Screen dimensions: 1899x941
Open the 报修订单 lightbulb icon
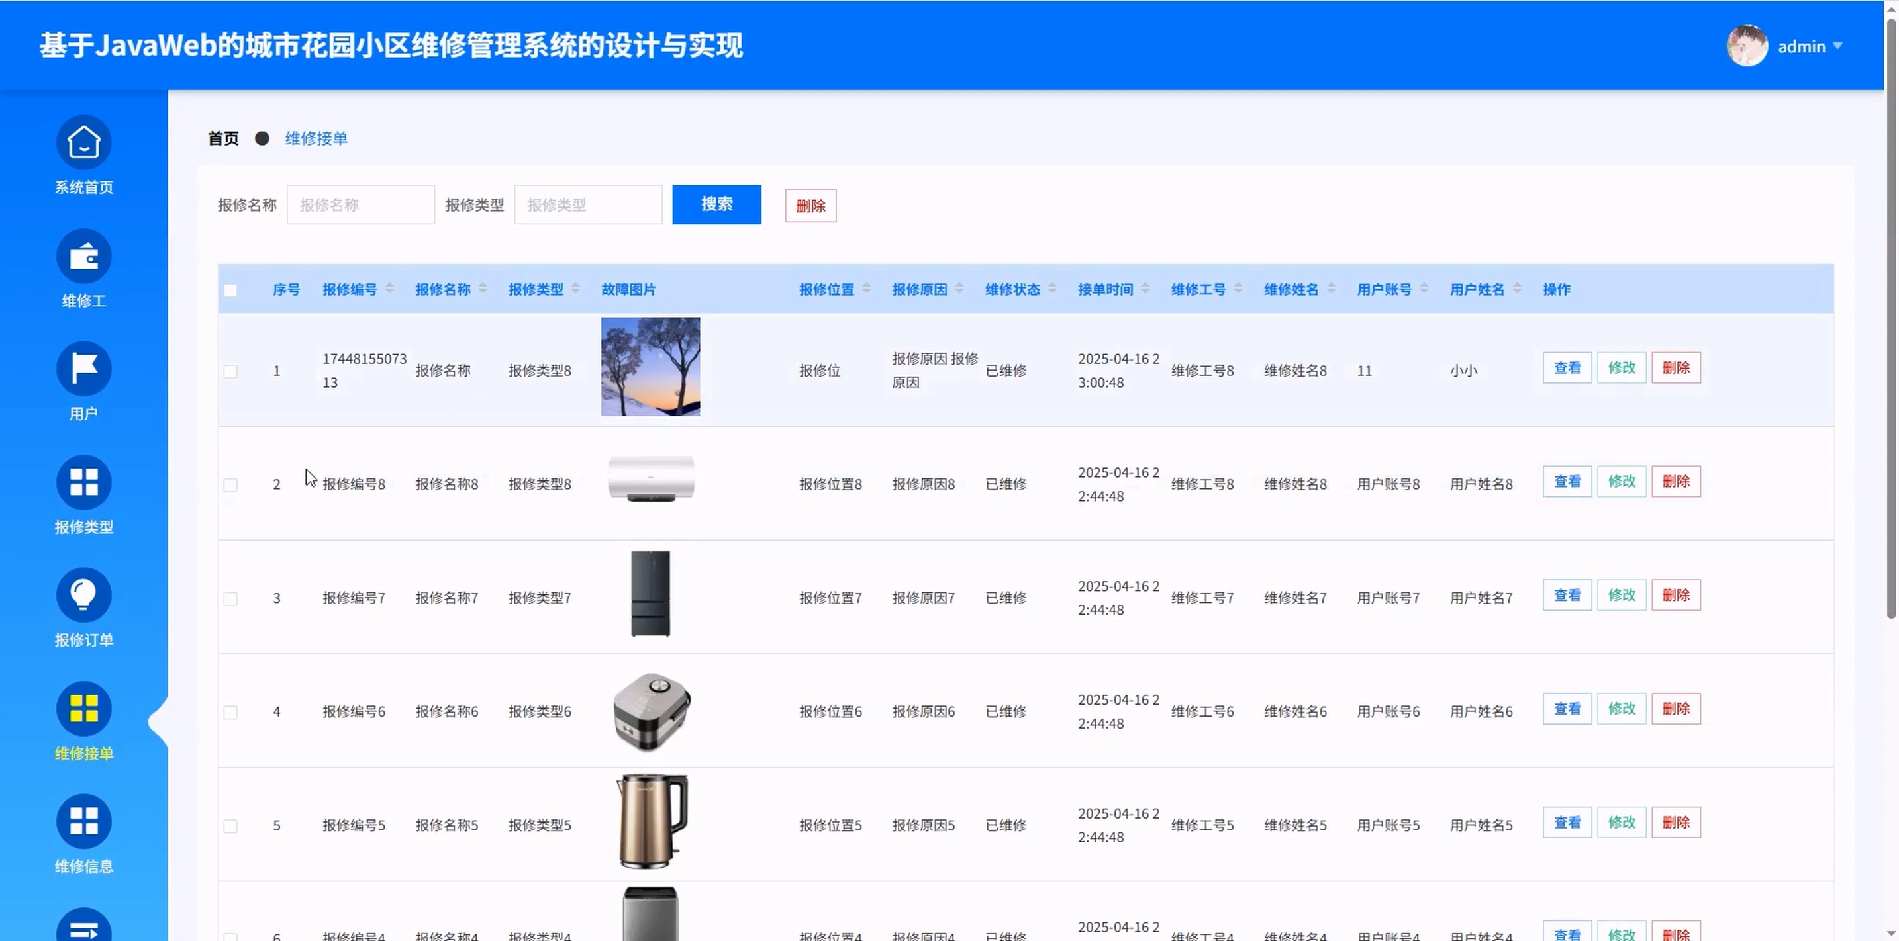pos(83,595)
